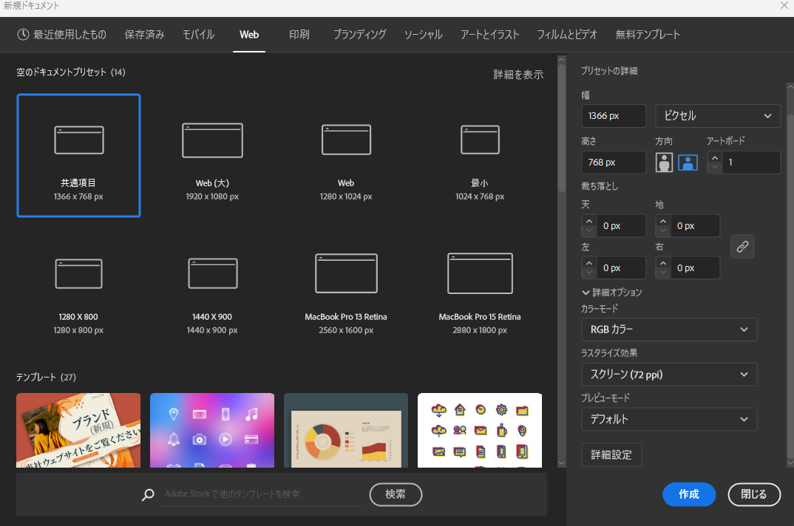This screenshot has height=526, width=794.
Task: Select the Web (大) 1920 x 1080 preset icon
Action: point(212,140)
